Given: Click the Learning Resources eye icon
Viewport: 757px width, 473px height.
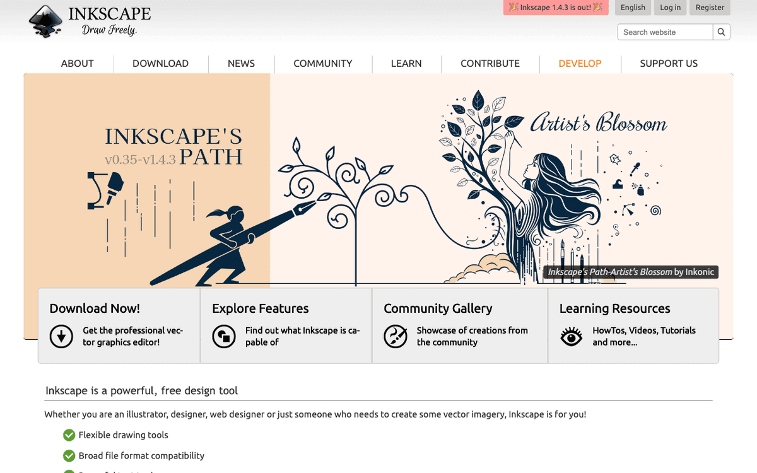Looking at the screenshot, I should pyautogui.click(x=571, y=337).
